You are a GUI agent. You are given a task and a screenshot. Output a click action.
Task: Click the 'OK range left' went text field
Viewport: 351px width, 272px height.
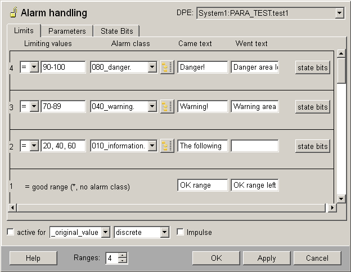click(255, 185)
